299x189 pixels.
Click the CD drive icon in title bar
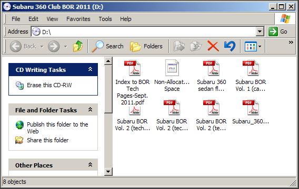pos(7,7)
